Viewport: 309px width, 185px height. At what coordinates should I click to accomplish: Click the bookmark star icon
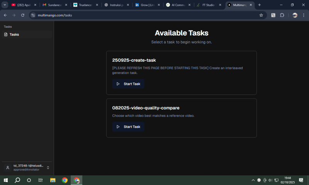(261, 15)
